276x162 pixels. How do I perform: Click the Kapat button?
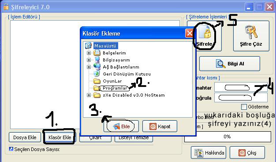tap(160, 126)
